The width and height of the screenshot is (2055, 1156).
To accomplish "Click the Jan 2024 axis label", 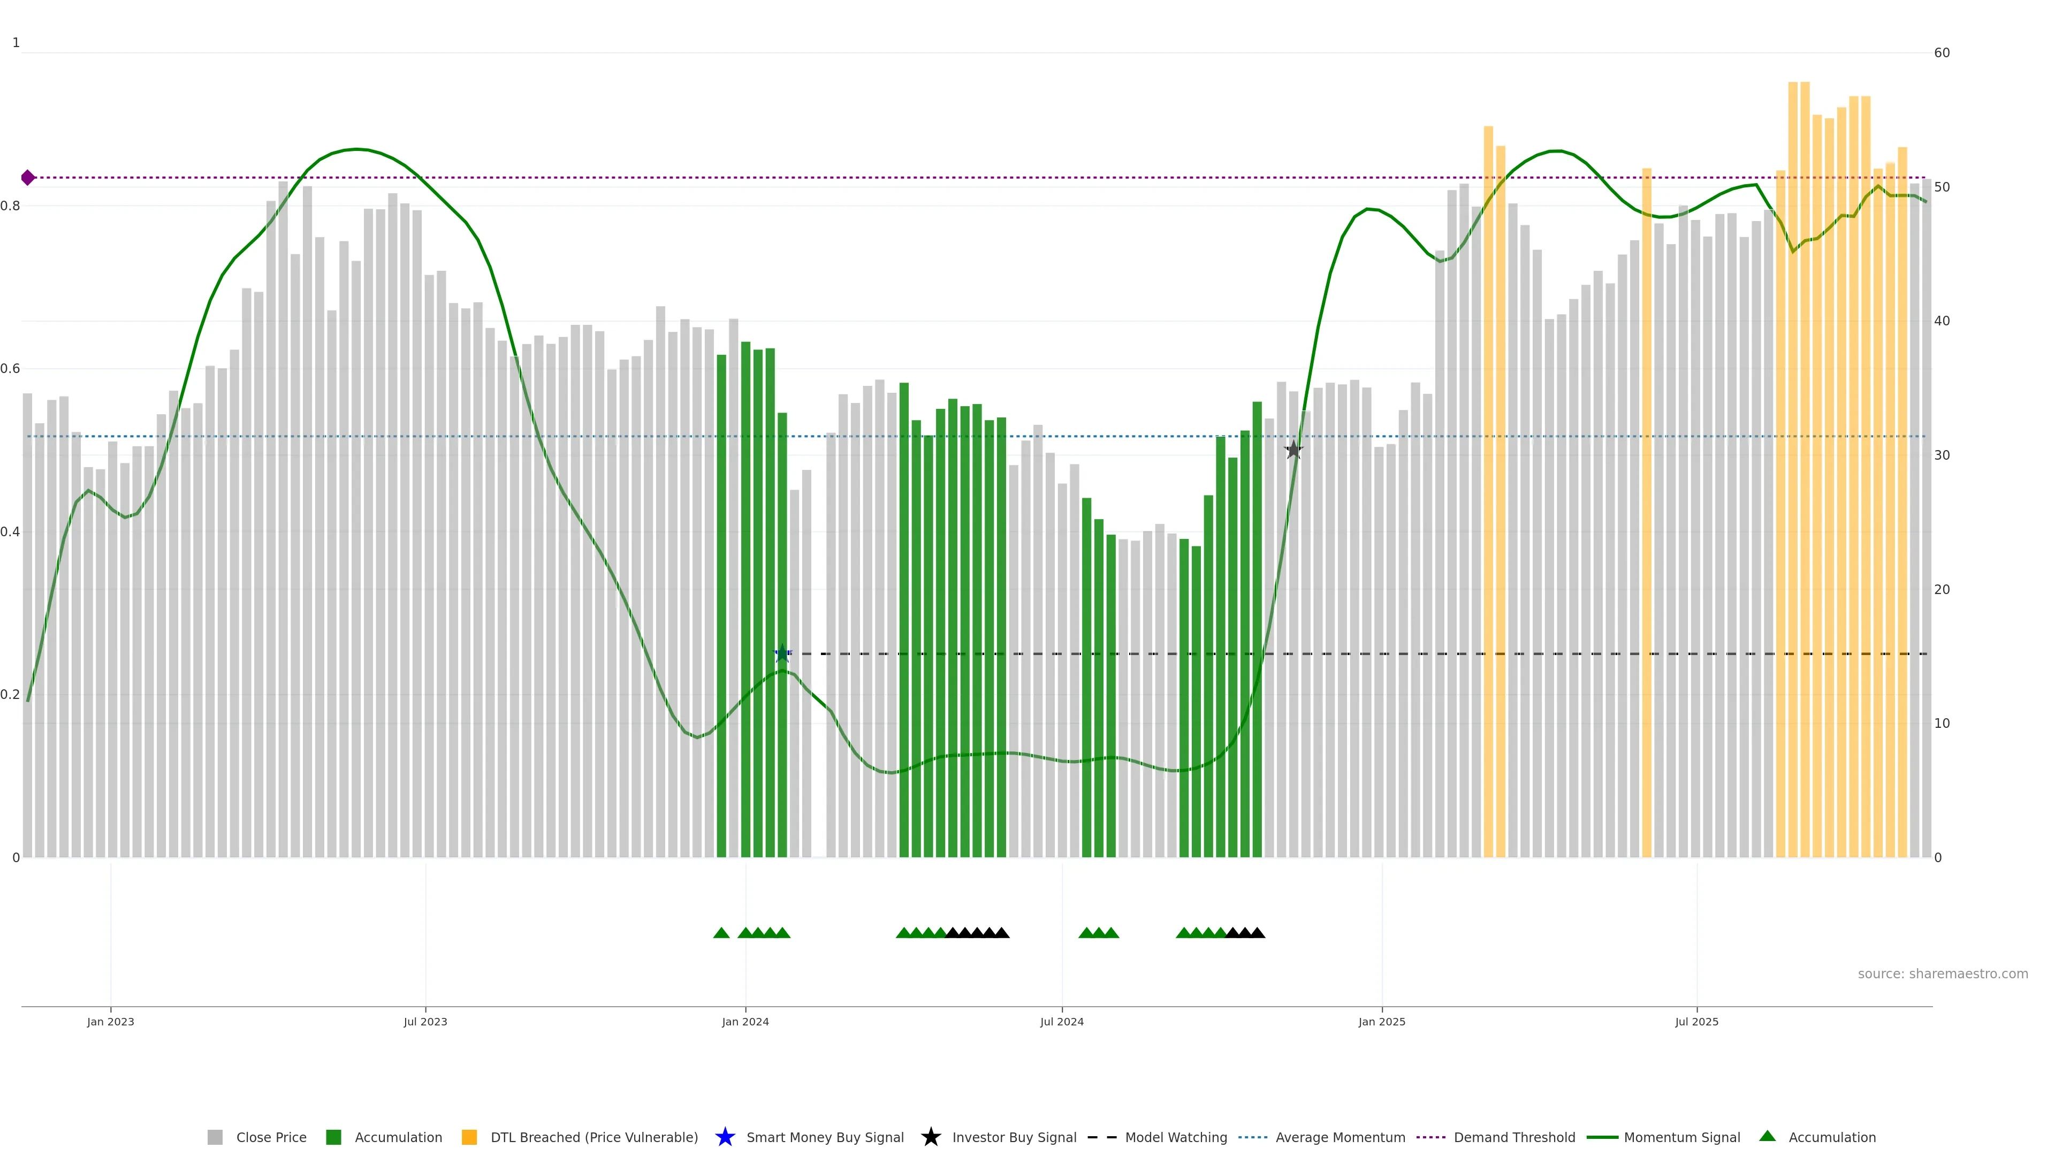I will coord(745,1021).
